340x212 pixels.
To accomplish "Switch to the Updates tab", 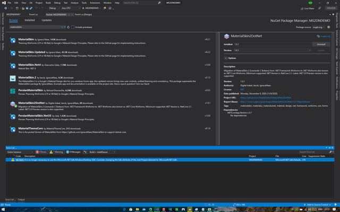I will [x=47, y=20].
